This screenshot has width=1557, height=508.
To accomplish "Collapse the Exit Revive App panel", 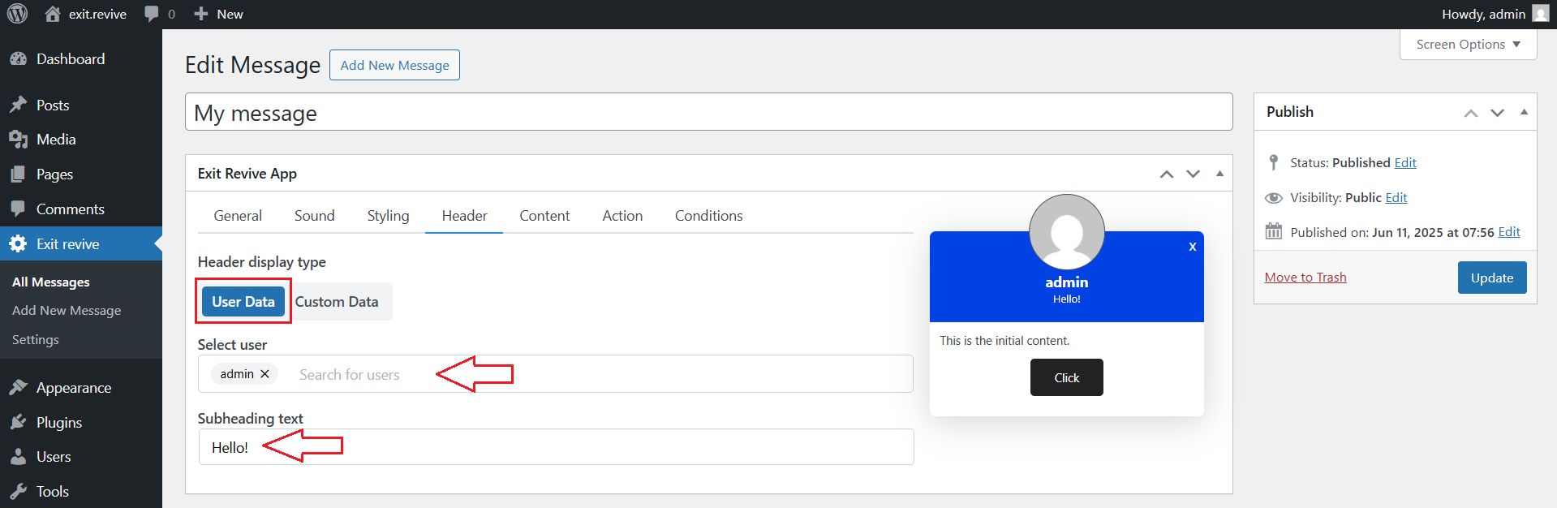I will (1219, 174).
